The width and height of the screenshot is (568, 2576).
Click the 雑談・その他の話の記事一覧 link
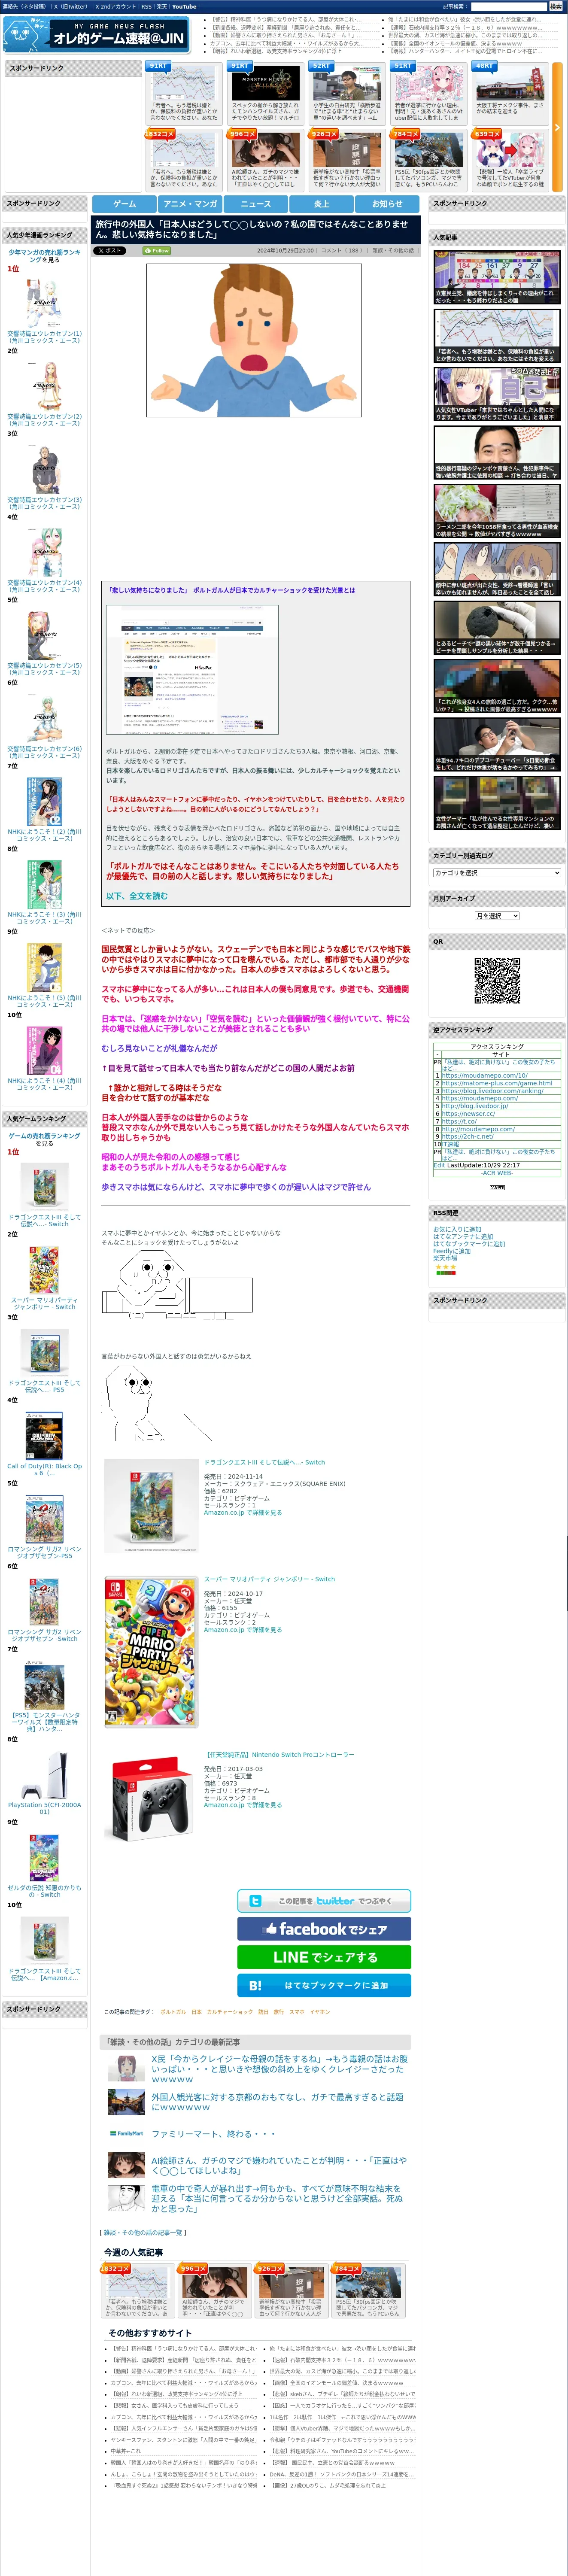[143, 2232]
